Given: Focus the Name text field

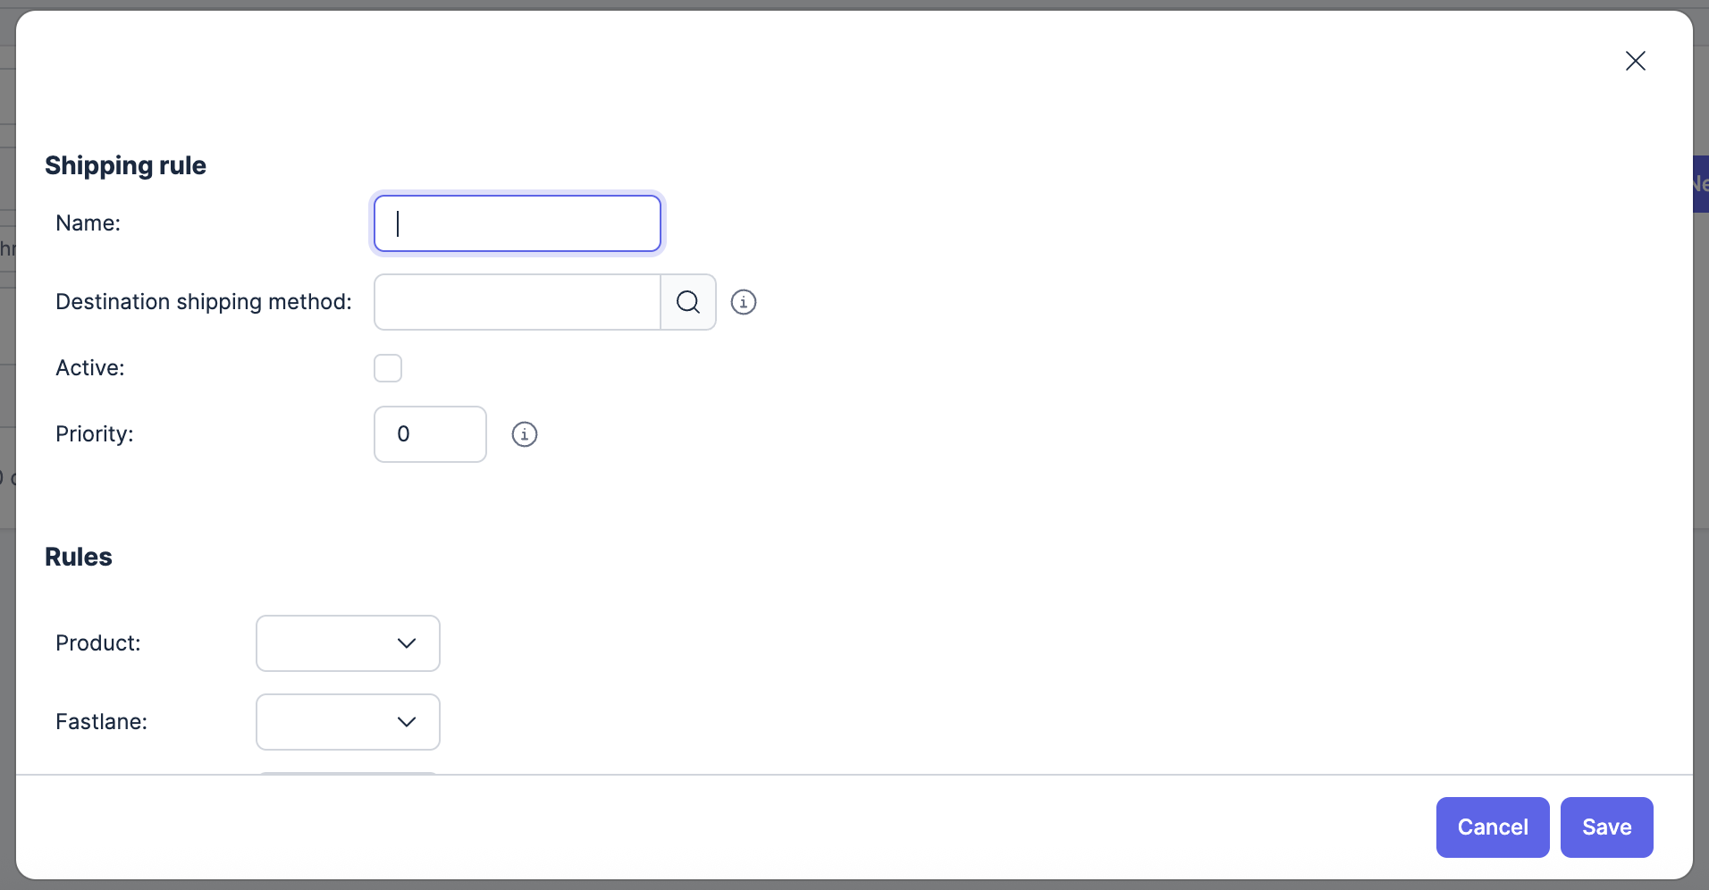Looking at the screenshot, I should (x=518, y=223).
